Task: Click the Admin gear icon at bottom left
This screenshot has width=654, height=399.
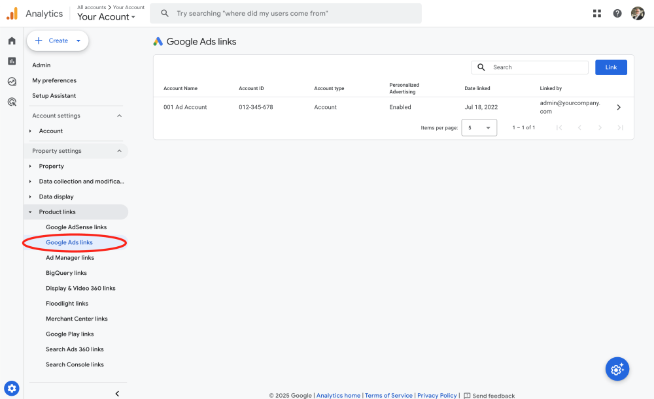Action: click(12, 389)
